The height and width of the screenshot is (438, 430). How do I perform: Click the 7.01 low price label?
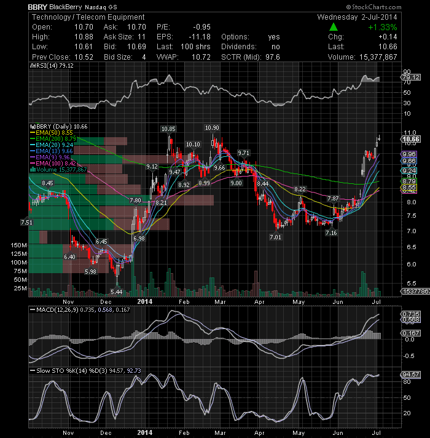pos(276,237)
